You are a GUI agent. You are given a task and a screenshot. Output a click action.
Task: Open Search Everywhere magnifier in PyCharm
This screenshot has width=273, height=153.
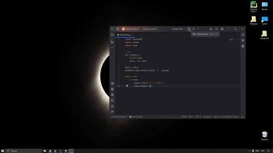point(217,29)
